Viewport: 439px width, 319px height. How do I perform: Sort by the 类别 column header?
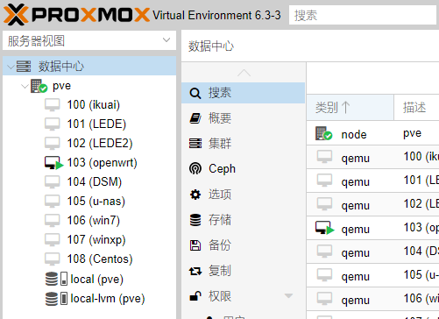click(350, 107)
